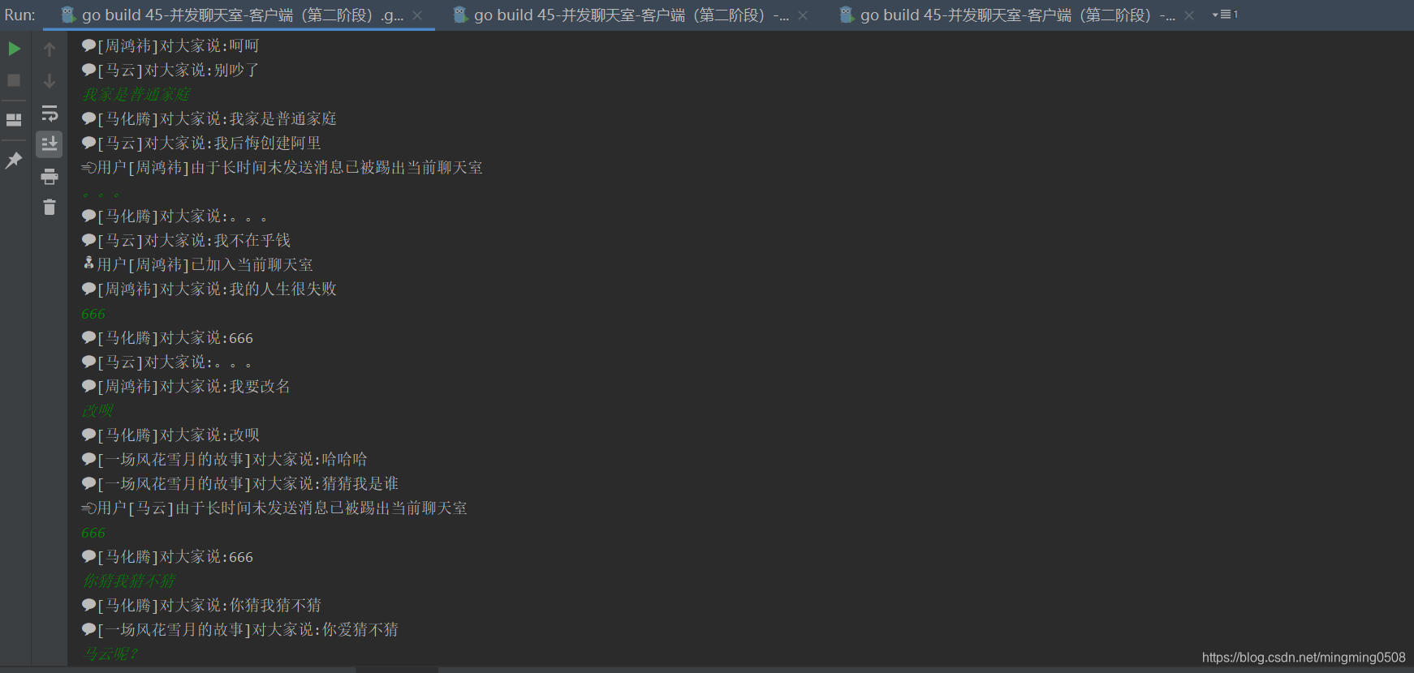The image size is (1414, 673).
Task: Close the first go build run tab
Action: (x=417, y=15)
